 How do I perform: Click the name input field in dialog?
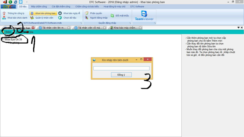click(x=121, y=68)
